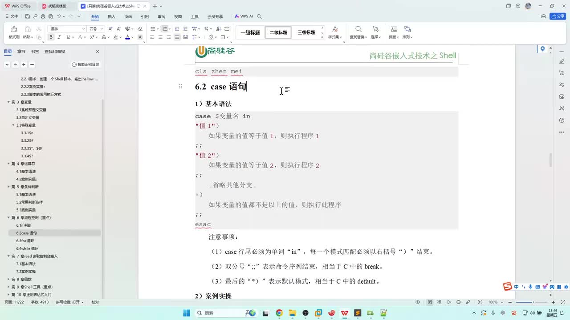Toggle numbered list formatting
The height and width of the screenshot is (320, 570).
coord(164,29)
